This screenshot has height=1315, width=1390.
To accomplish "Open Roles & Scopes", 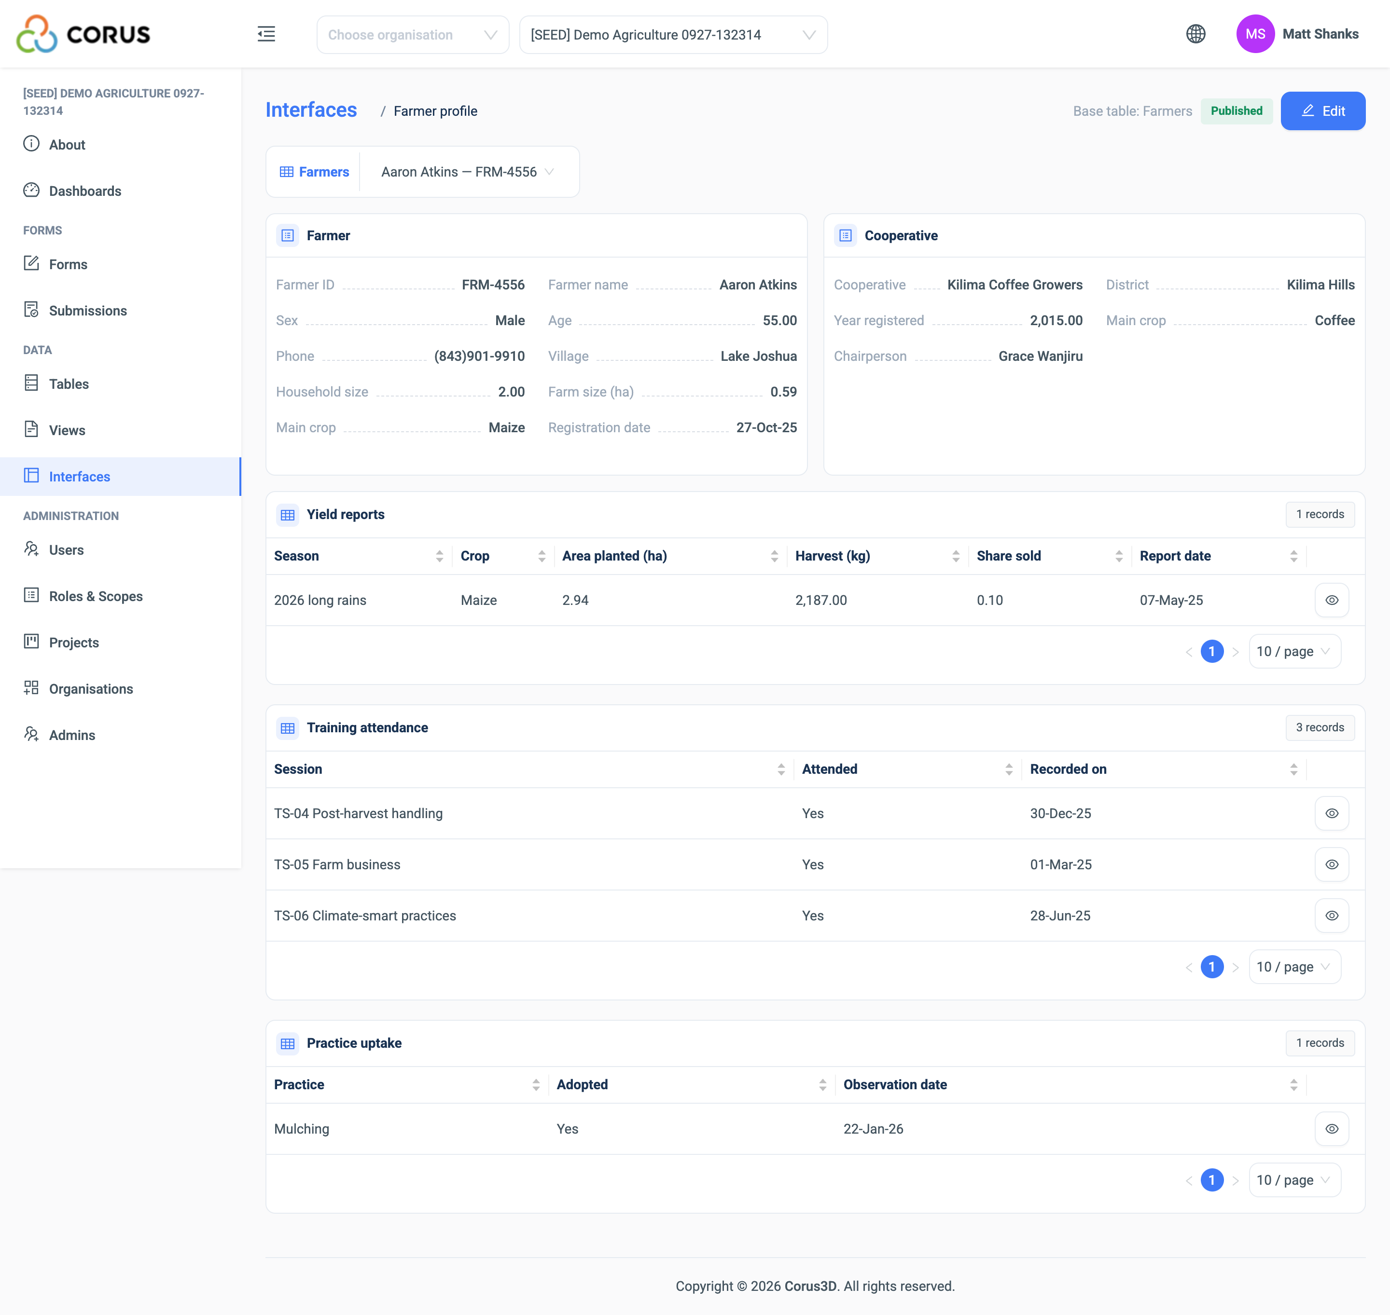I will click(121, 597).
